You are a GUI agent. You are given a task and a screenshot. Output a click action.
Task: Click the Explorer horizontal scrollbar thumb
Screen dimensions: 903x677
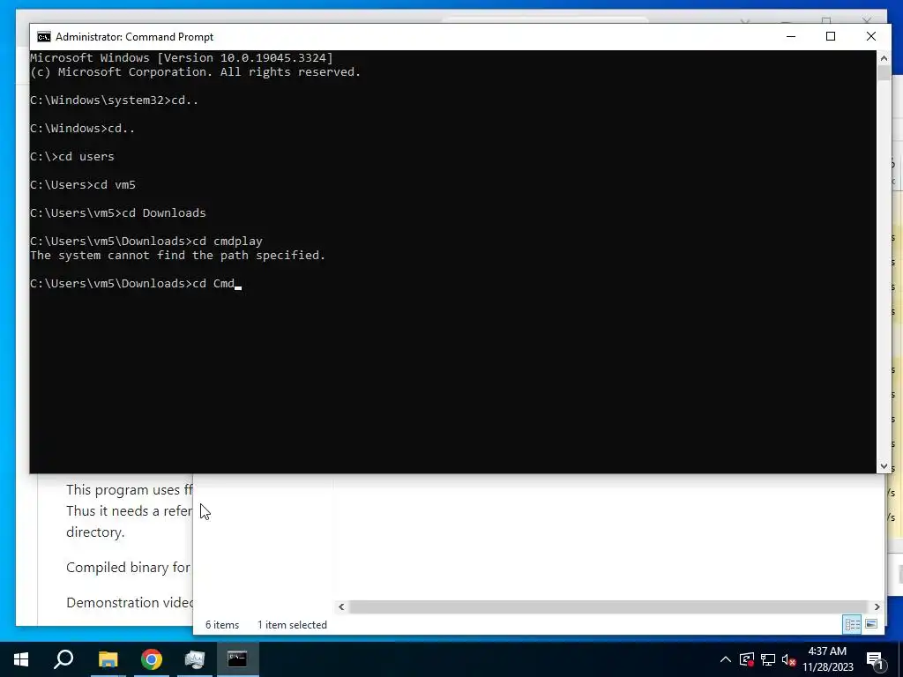tap(608, 606)
